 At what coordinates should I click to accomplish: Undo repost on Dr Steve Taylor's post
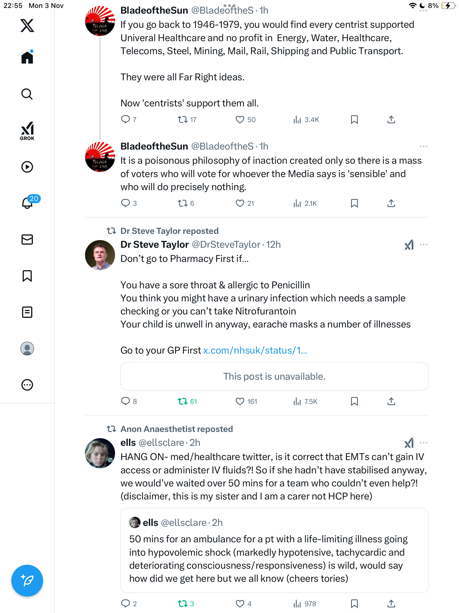pos(183,401)
